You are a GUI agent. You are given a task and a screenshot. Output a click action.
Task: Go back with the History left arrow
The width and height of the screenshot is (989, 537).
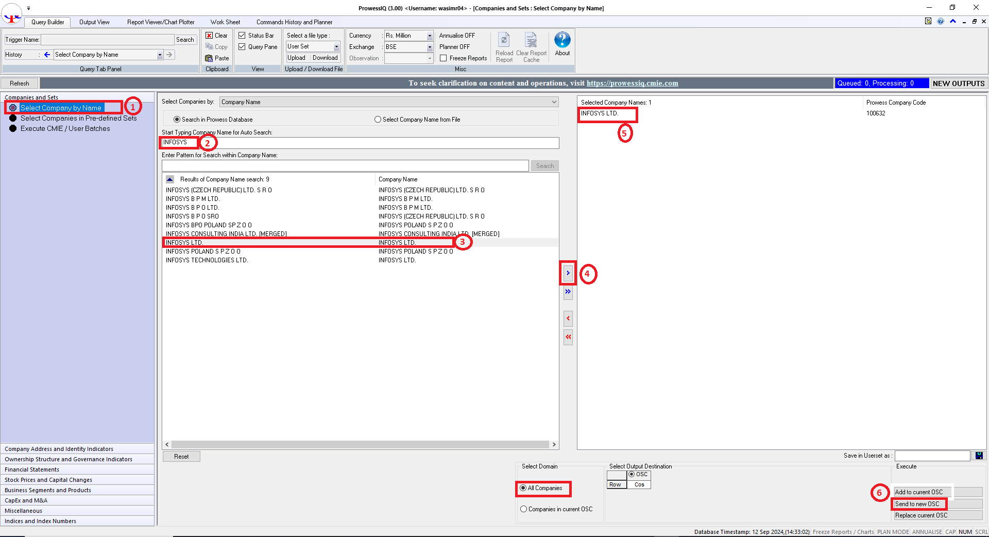[47, 55]
